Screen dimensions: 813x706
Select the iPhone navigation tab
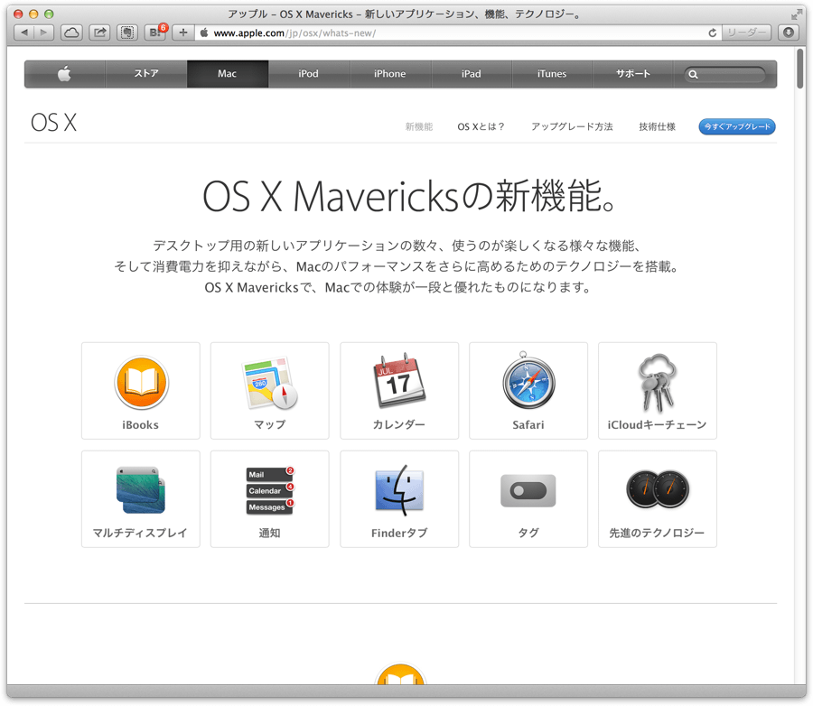[390, 74]
